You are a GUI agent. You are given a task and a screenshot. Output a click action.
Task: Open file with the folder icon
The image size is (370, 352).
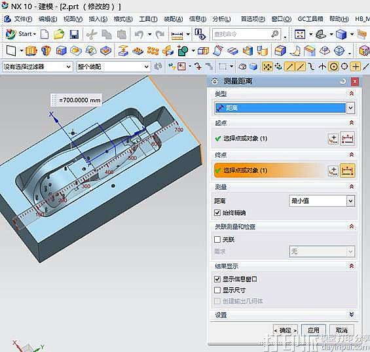coord(59,35)
